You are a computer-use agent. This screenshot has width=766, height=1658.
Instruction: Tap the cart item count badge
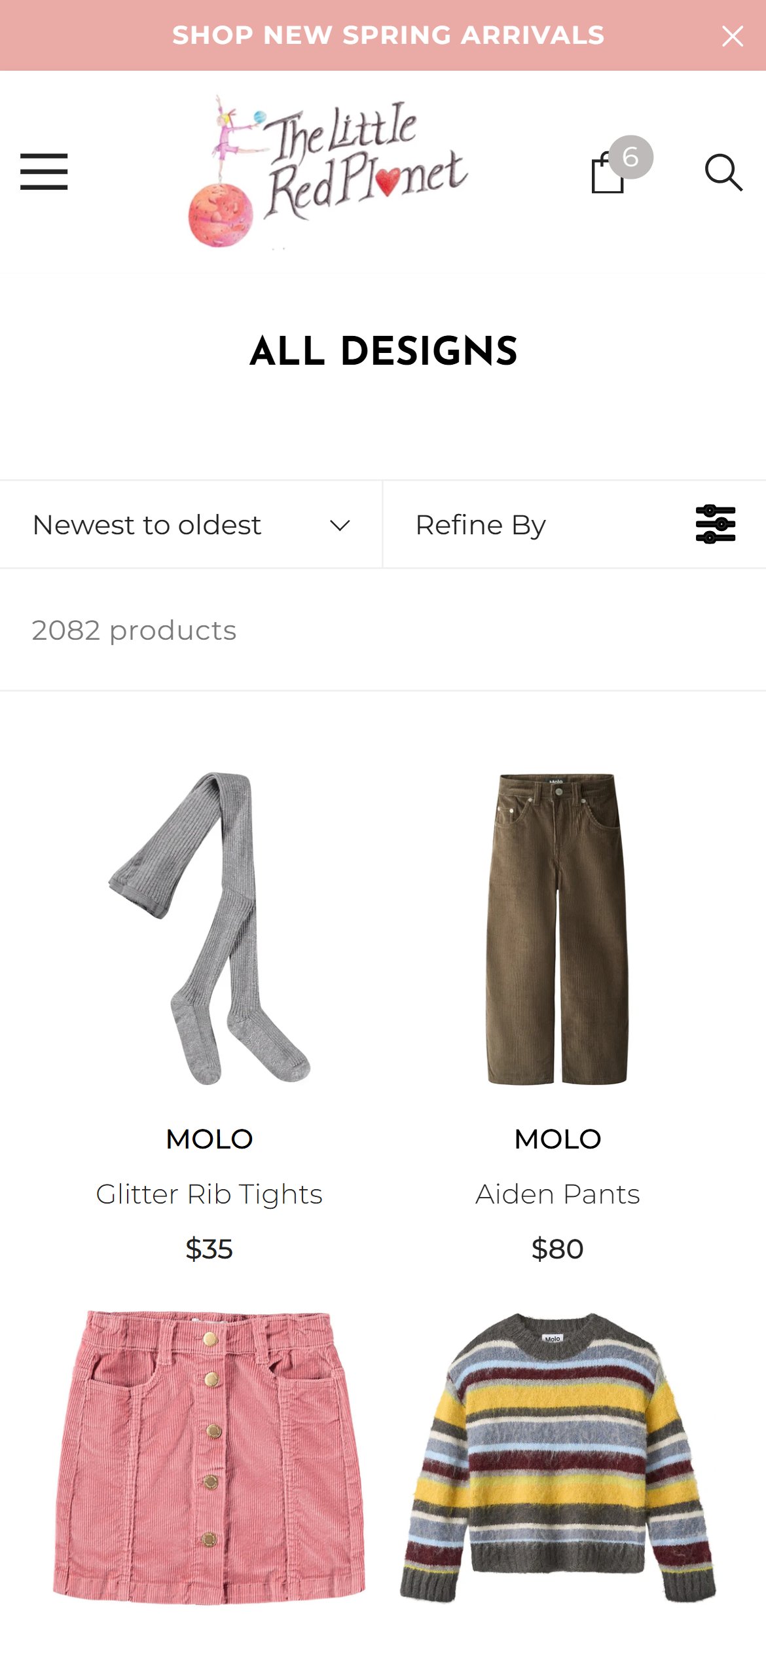tap(630, 157)
